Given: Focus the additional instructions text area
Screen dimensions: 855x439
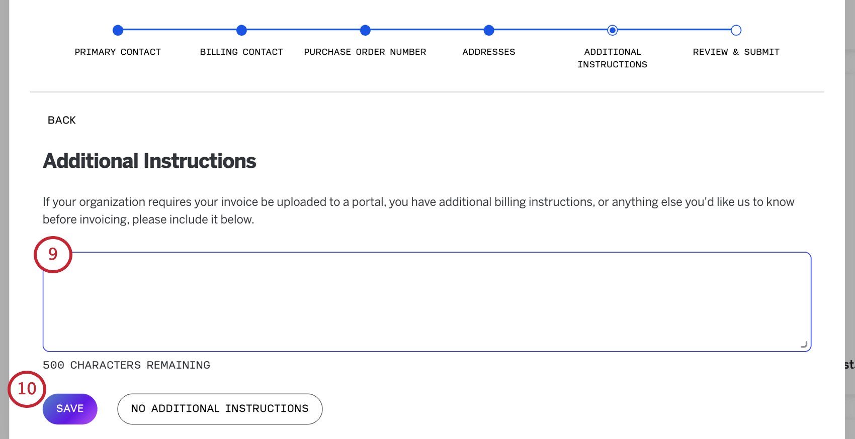Looking at the screenshot, I should [x=426, y=301].
